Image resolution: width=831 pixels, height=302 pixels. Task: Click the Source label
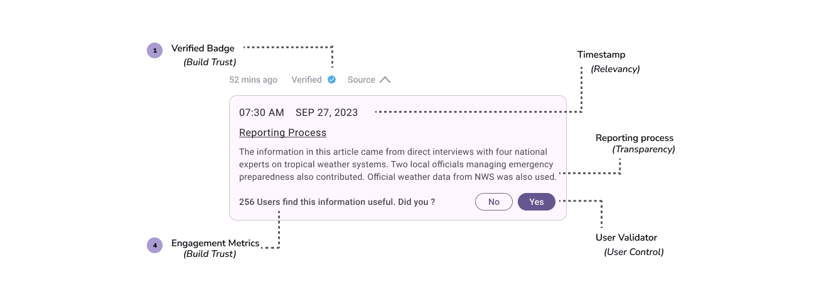(x=362, y=80)
